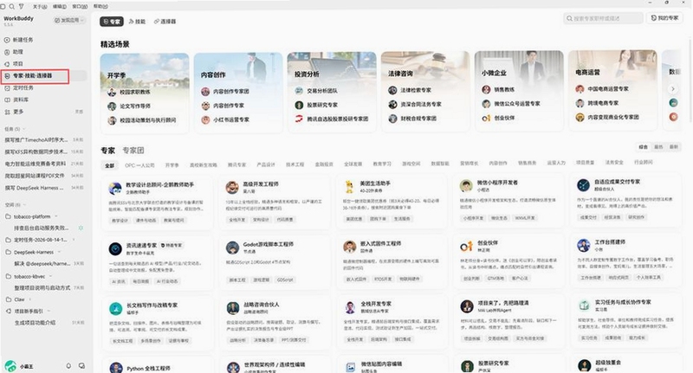Open the 窗口 menu
Screen dimensions: 693x373
80,7
